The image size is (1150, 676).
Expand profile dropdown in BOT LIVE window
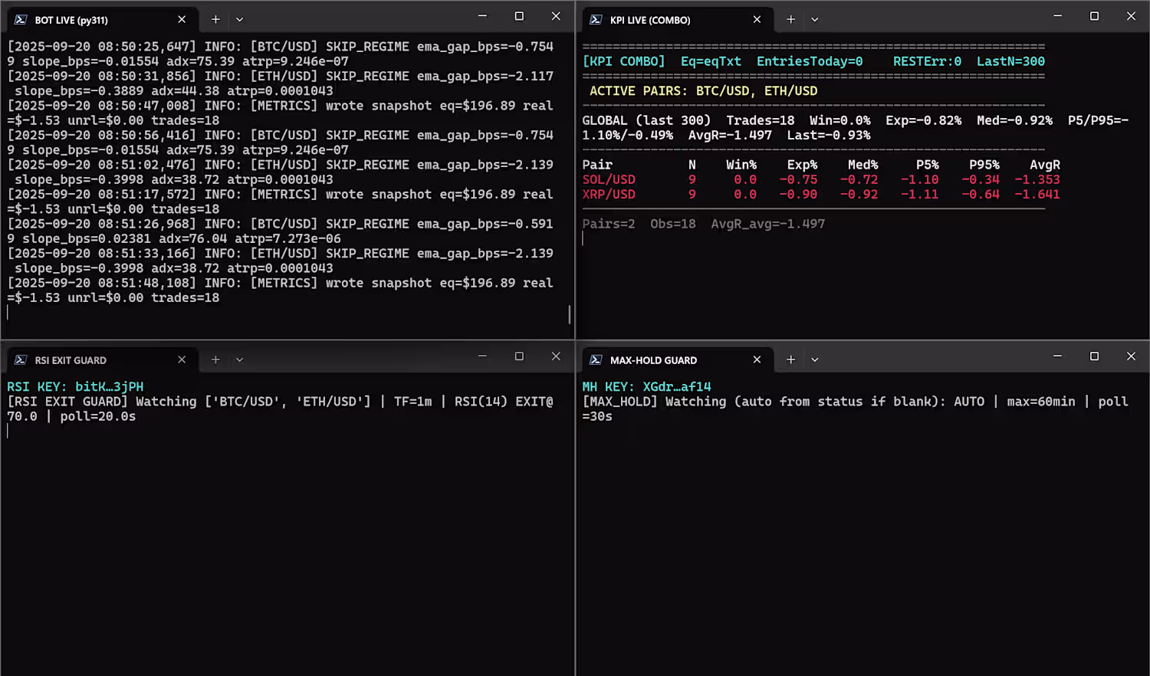(x=239, y=20)
